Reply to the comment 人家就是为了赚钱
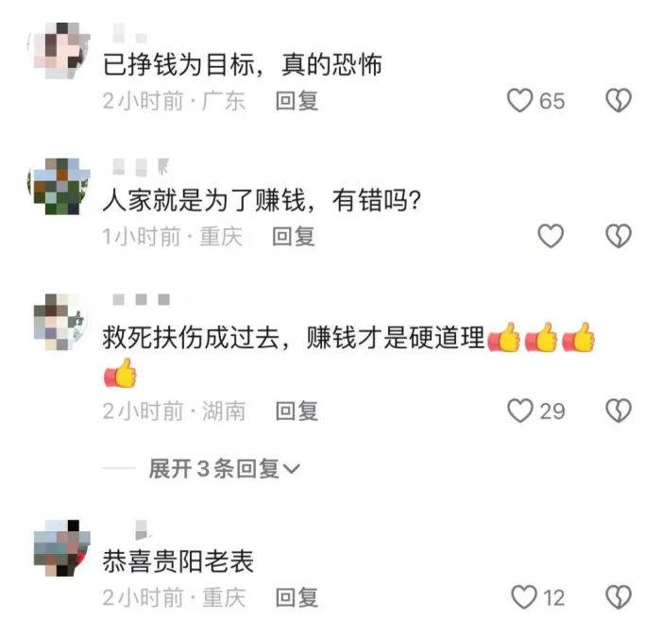661x620 pixels. coord(294,236)
